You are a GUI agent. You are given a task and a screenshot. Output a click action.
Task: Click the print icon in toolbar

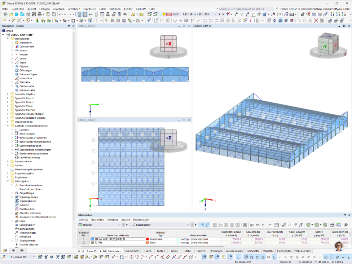pos(40,14)
